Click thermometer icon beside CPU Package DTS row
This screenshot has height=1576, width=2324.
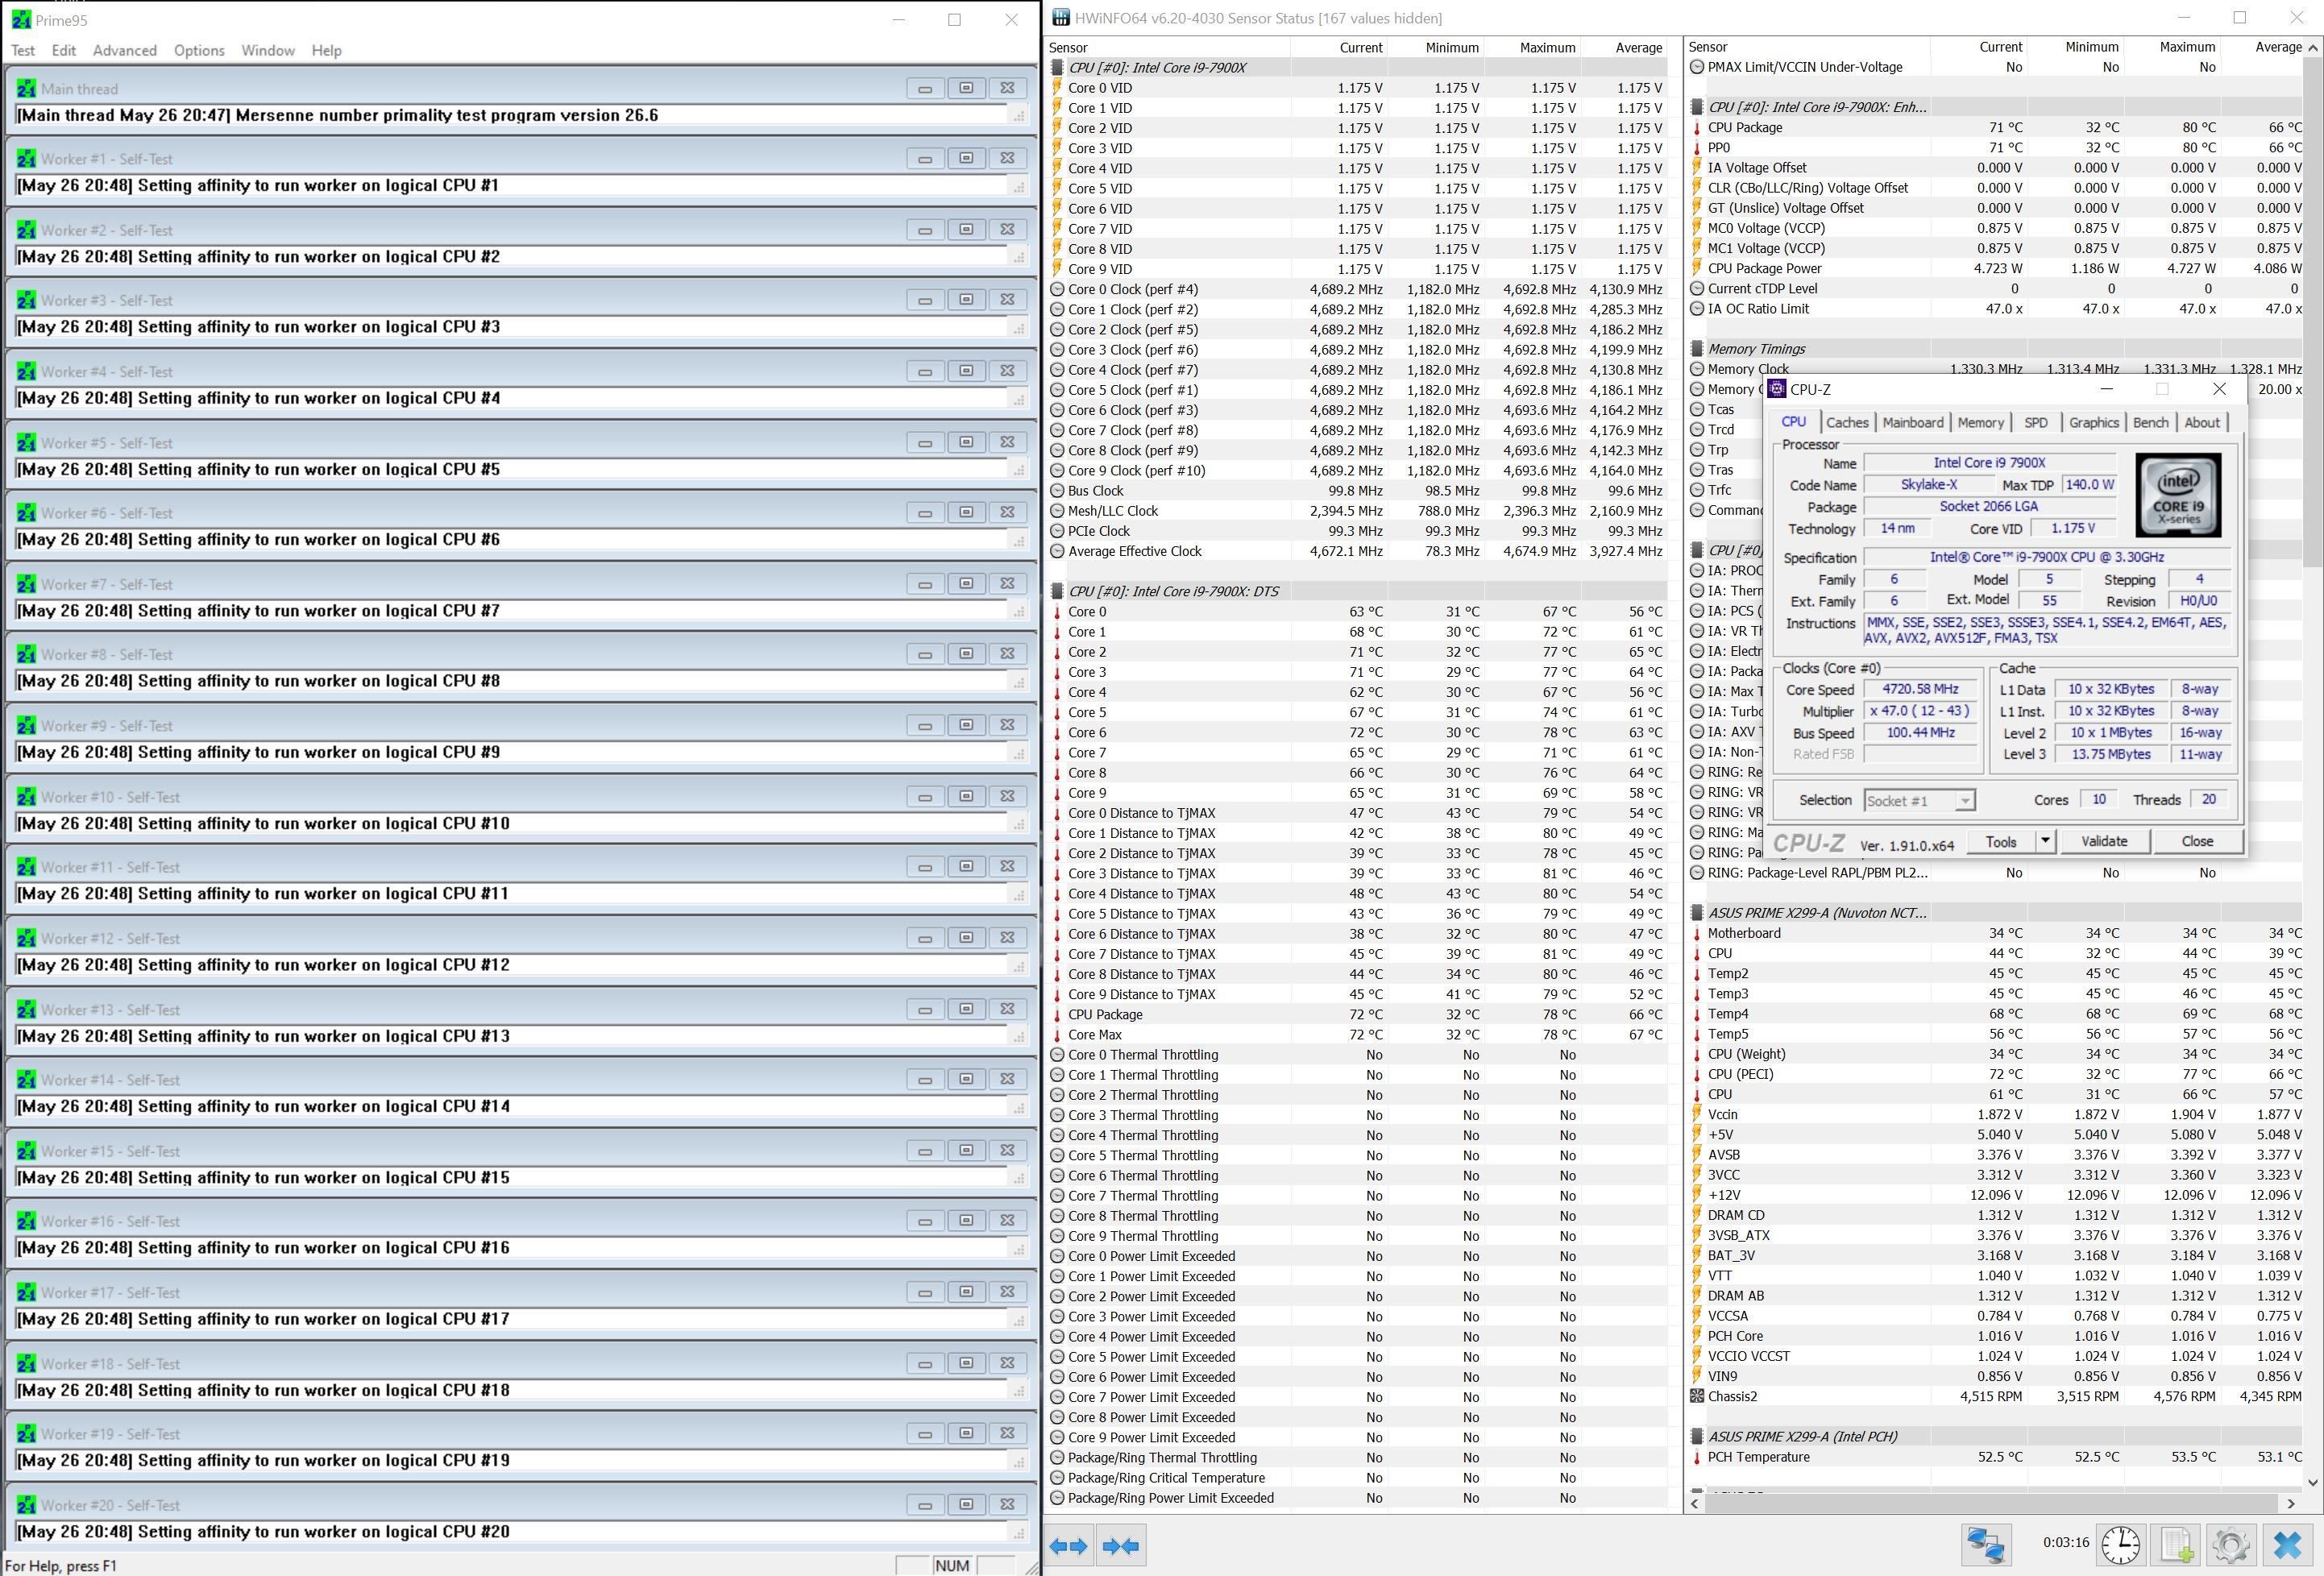click(1057, 1014)
